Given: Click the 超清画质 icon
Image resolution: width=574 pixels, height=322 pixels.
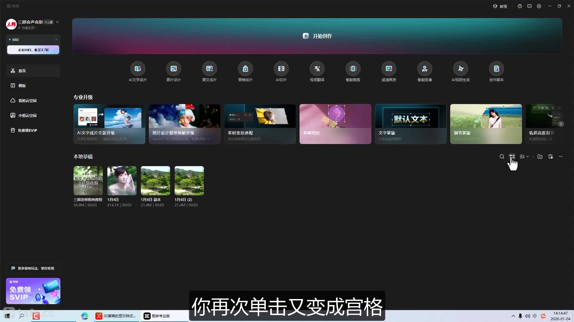Looking at the screenshot, I should [x=389, y=69].
